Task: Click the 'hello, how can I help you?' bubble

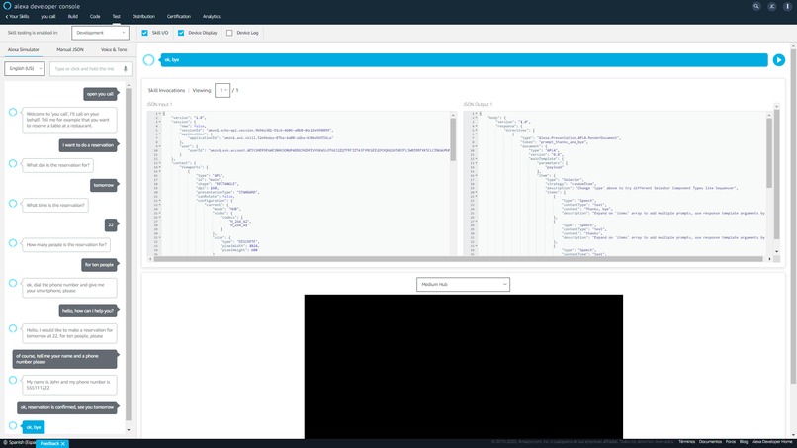Action: tap(88, 311)
